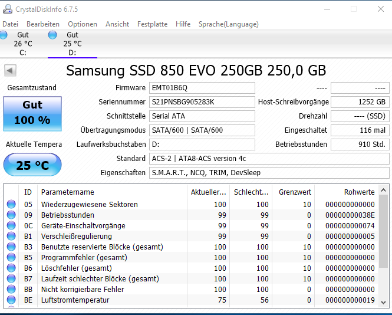Click the Eigenschaften field with S.M.A.R.T.

269,173
